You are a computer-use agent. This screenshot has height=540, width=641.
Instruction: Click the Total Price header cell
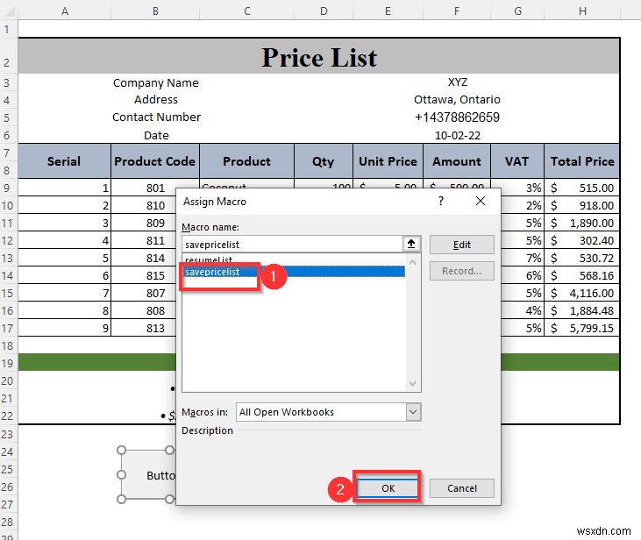582,161
